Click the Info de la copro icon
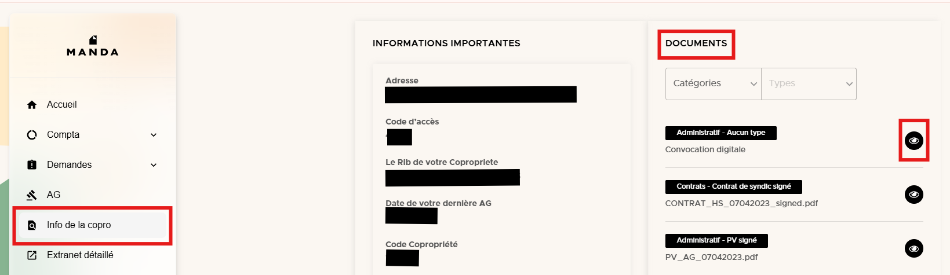This screenshot has height=275, width=950. click(32, 225)
